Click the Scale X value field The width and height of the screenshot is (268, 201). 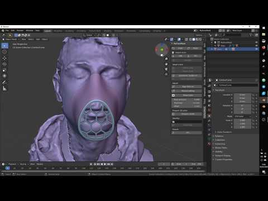click(243, 121)
